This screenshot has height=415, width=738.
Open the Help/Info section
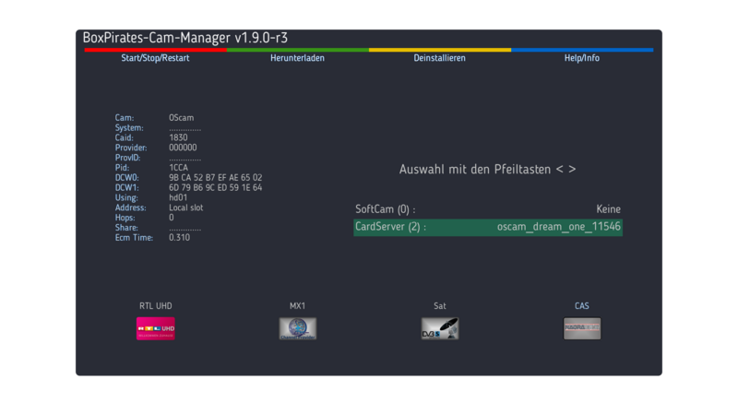point(581,58)
